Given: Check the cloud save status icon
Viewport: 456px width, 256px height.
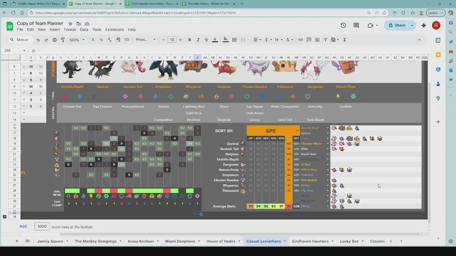Looking at the screenshot, I should 87,23.
